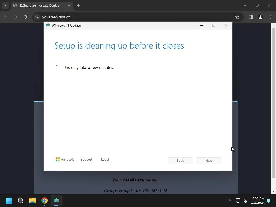Click the Windows Update setup taskbar icon
This screenshot has height=207, width=276.
pos(56,201)
